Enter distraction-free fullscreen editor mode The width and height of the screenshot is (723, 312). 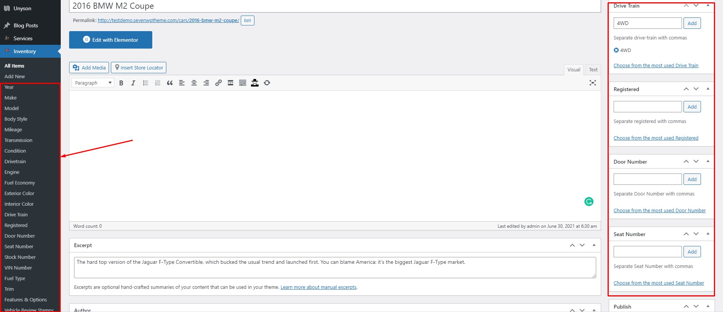click(x=592, y=83)
